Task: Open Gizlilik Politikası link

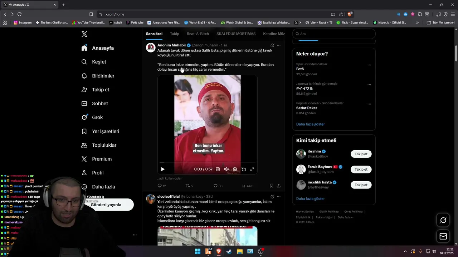Action: (x=329, y=212)
